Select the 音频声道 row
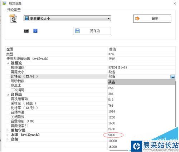 57,112
